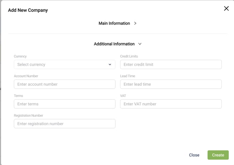Click into the Enter account number field
This screenshot has height=165, width=234.
[65, 84]
